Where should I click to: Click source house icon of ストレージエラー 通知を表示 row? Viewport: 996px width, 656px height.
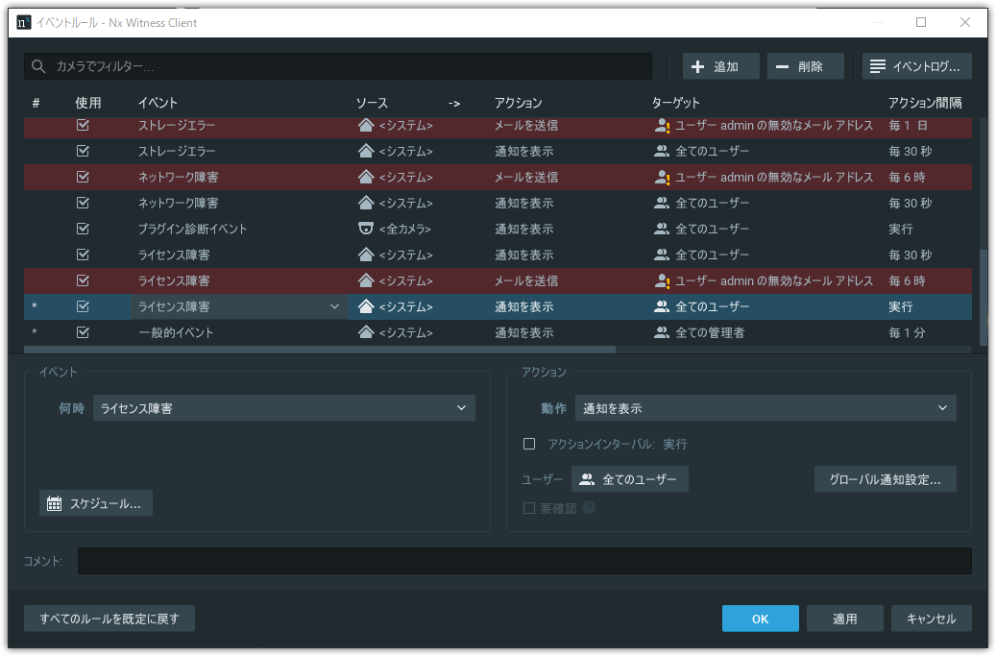coord(366,151)
